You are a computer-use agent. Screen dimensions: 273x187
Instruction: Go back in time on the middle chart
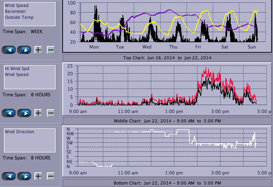tap(9, 113)
